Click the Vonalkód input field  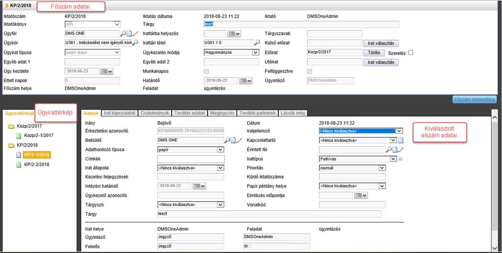(x=352, y=205)
